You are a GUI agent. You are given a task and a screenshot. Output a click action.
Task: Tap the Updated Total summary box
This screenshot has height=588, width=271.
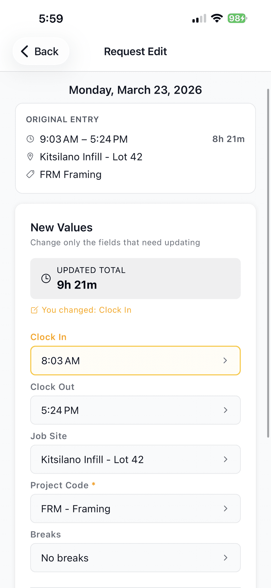coord(135,278)
